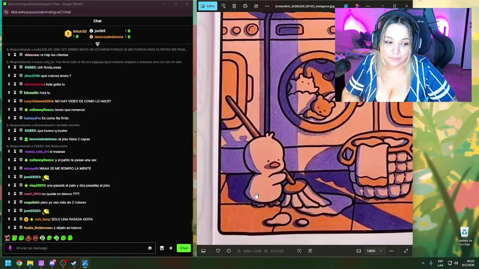Ban user Nadia_fleiderman with the shield icon
Image resolution: width=479 pixels, height=269 pixels.
coord(21,228)
